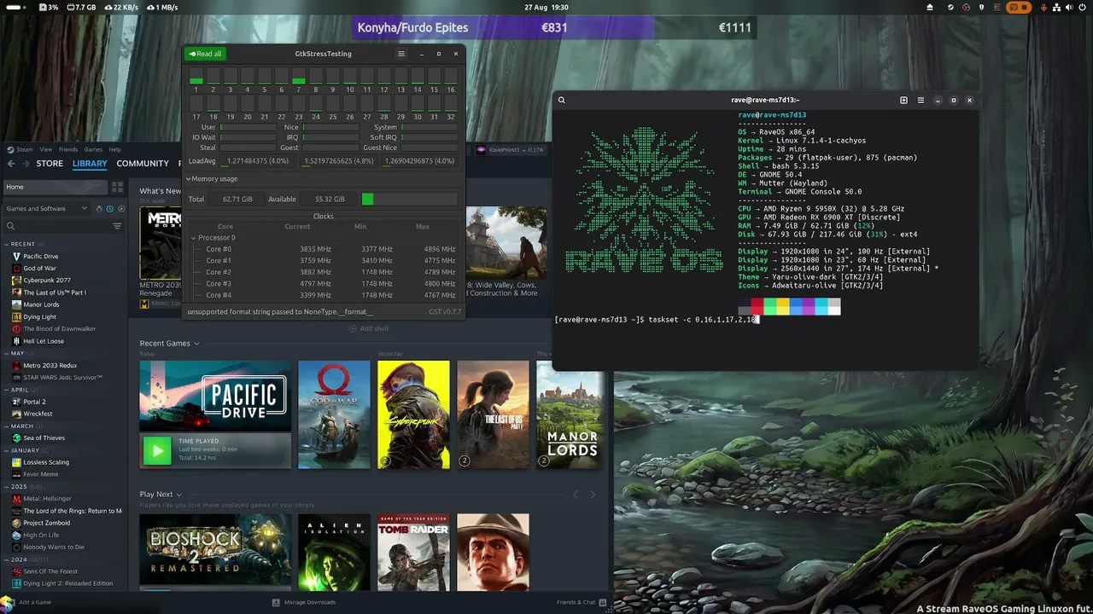The width and height of the screenshot is (1093, 614).
Task: Select Metro 2033 Redux in the list
Action: coord(50,365)
